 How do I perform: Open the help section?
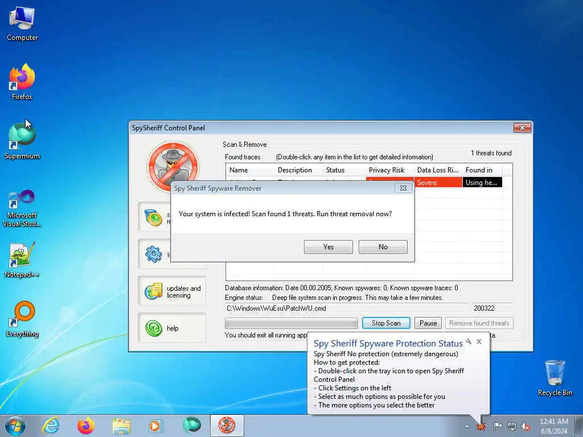(x=172, y=328)
